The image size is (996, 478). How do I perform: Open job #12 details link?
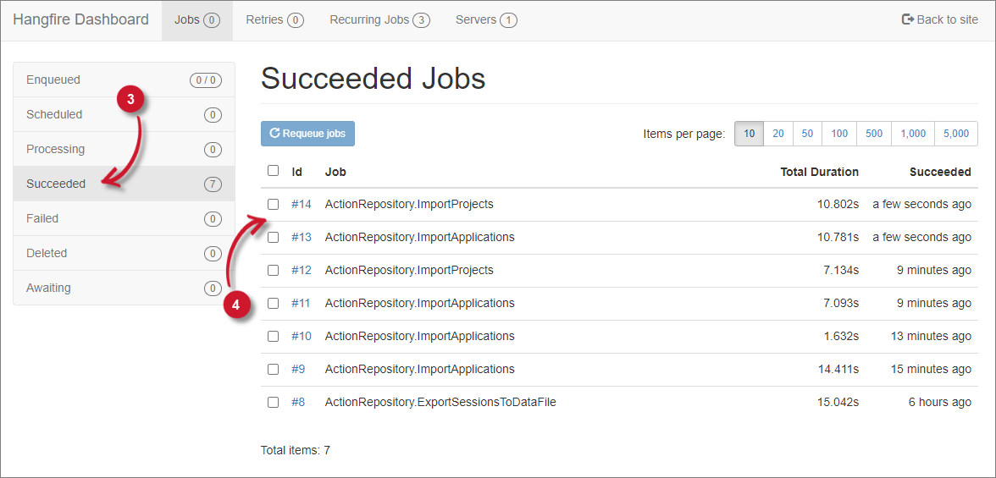pos(302,271)
